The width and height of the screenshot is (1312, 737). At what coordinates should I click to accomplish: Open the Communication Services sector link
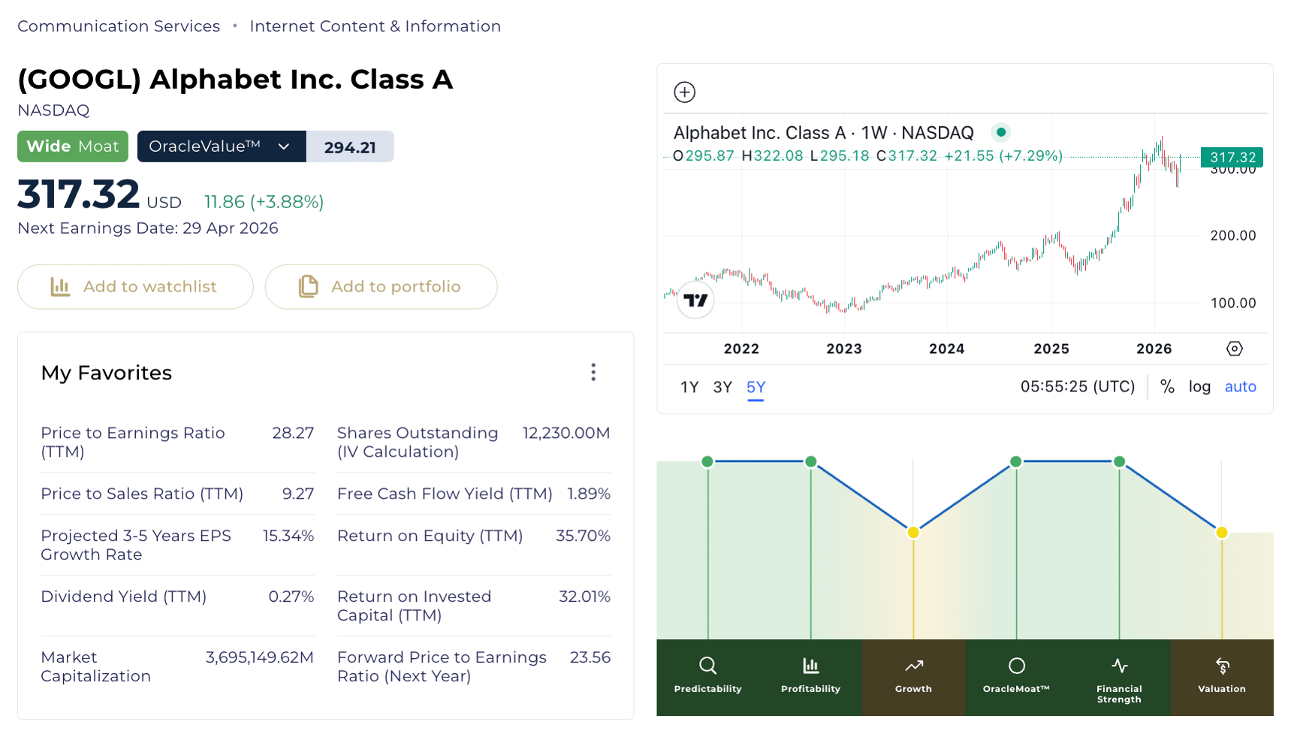(119, 26)
